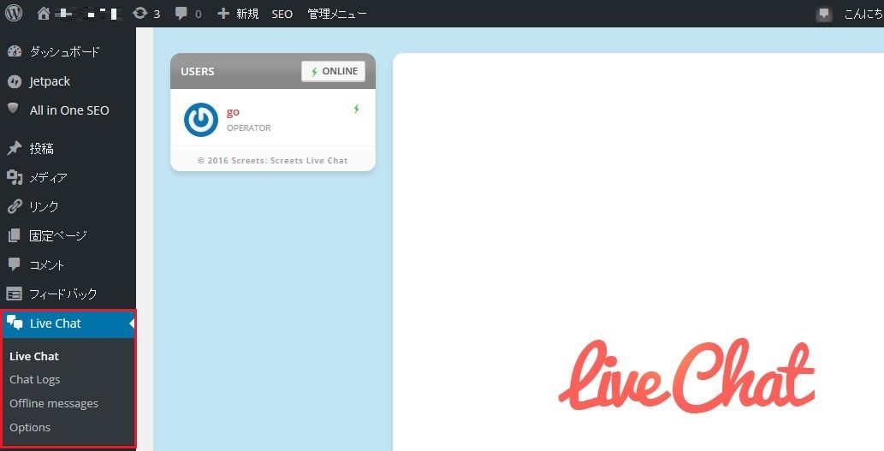Click the フィードバック form icon
This screenshot has height=451, width=884.
click(x=15, y=294)
